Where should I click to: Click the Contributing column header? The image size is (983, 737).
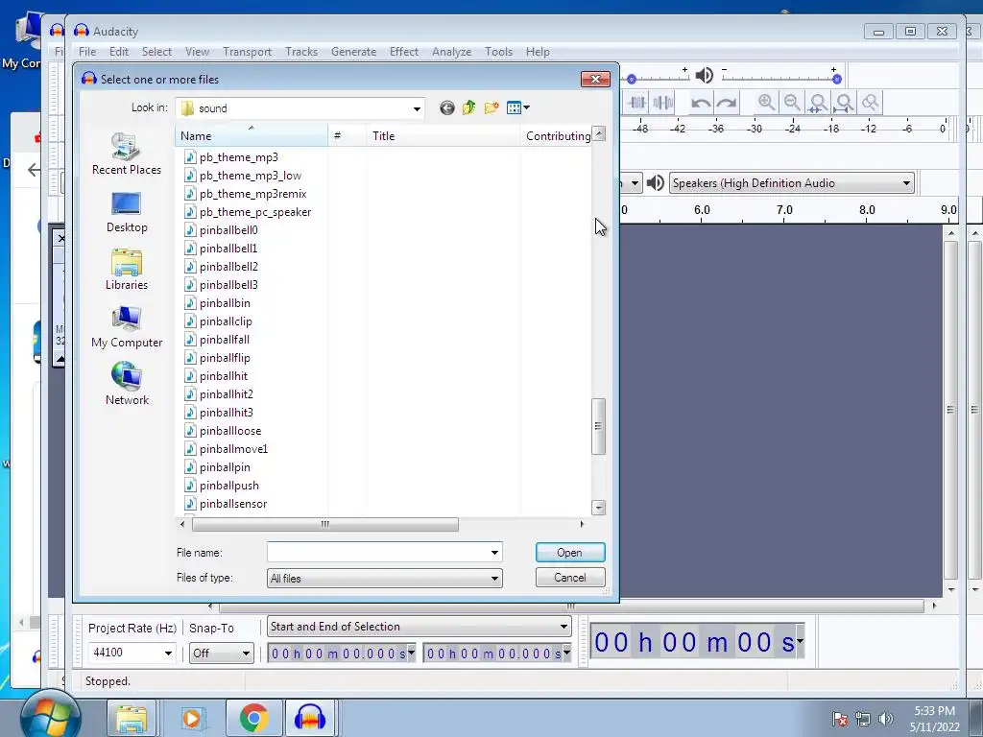click(x=557, y=135)
